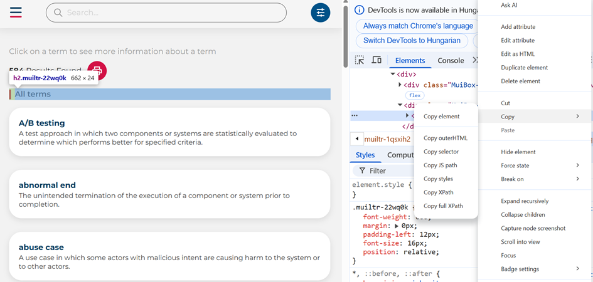The image size is (593, 282).
Task: Click the filter settings icon button
Action: [321, 13]
